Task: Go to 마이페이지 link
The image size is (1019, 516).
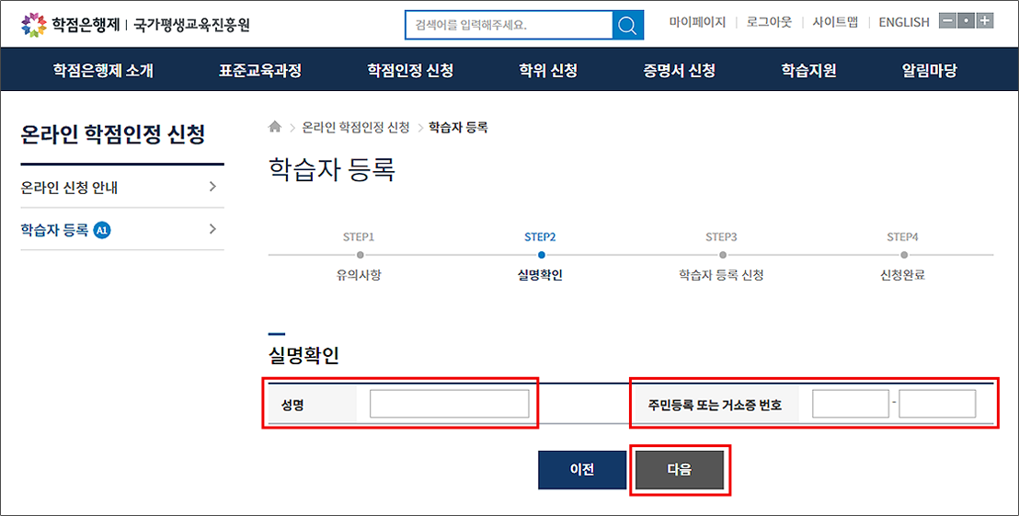Action: pyautogui.click(x=697, y=22)
